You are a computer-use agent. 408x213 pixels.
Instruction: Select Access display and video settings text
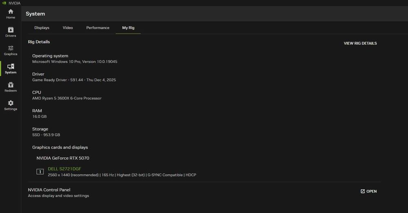(x=58, y=196)
